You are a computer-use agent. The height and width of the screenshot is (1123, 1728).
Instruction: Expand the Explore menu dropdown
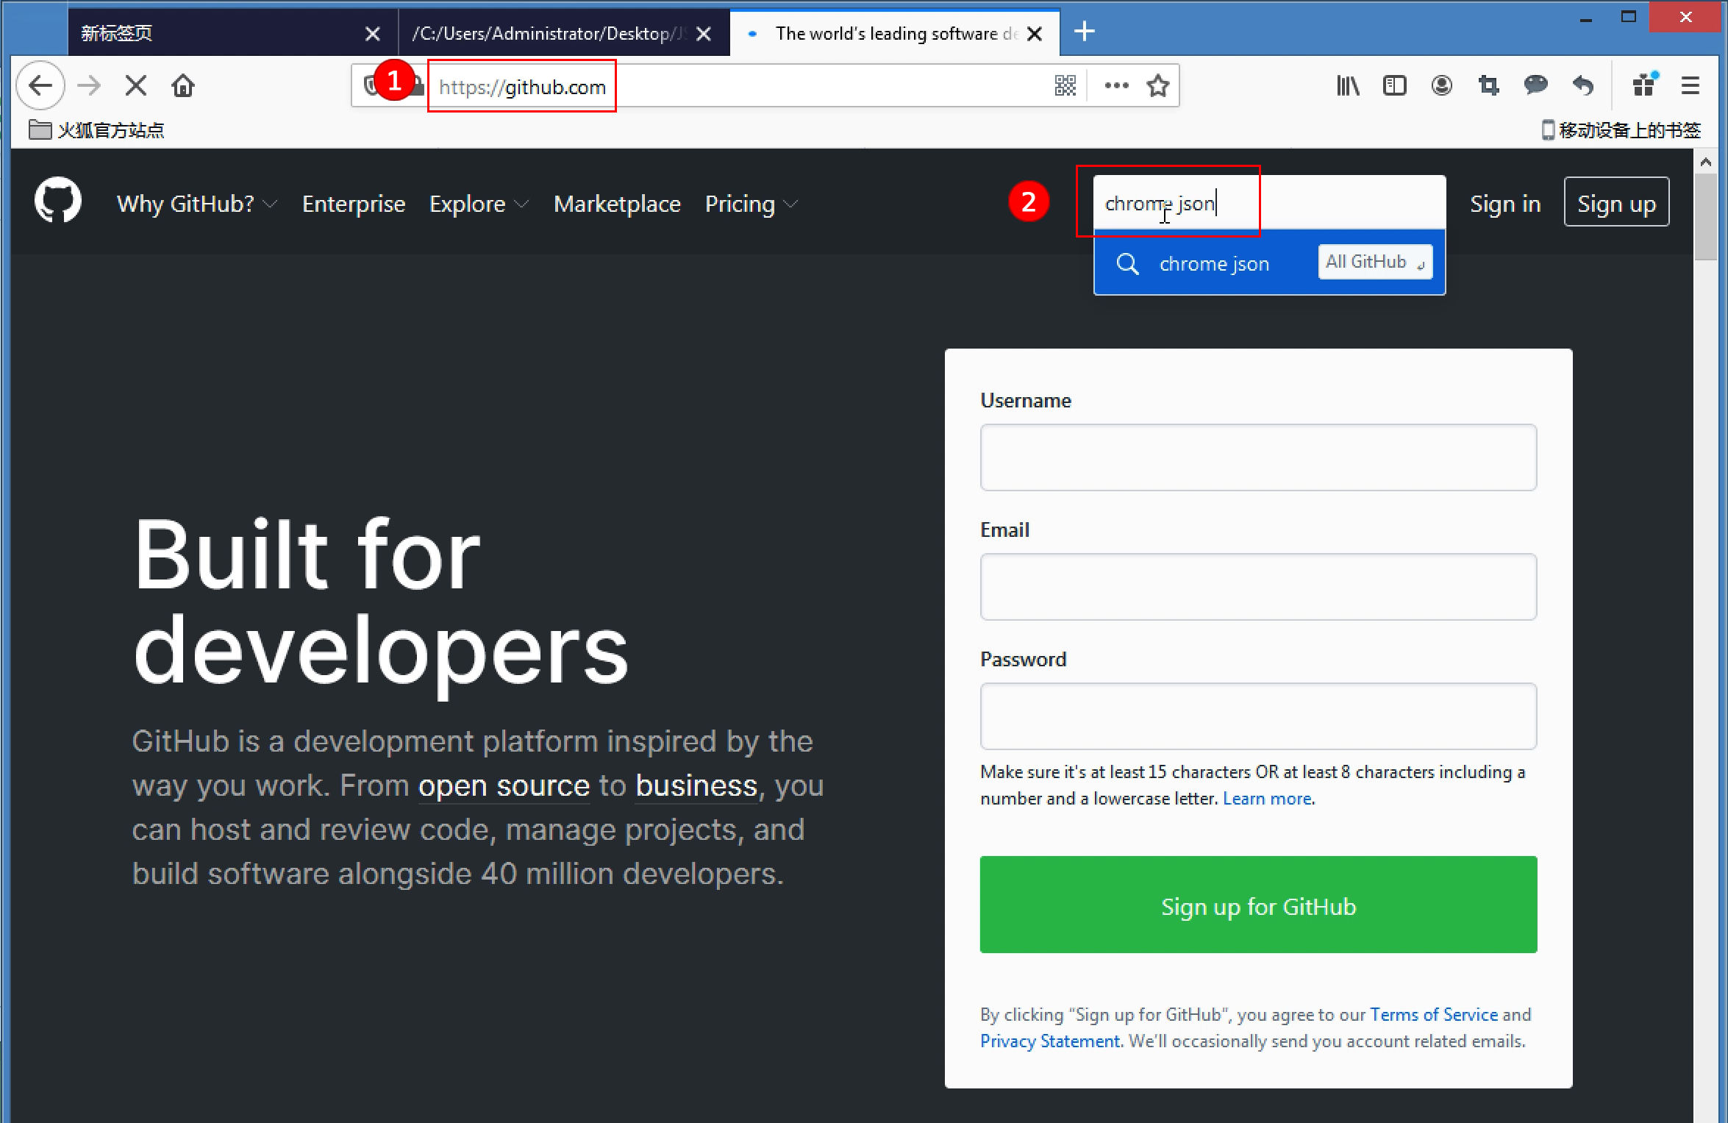(479, 204)
